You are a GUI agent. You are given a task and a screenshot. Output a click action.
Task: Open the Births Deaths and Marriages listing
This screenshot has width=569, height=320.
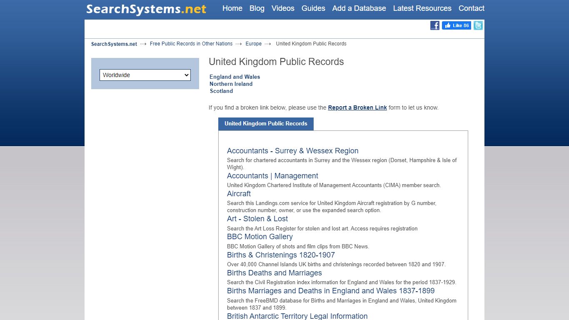(x=275, y=273)
